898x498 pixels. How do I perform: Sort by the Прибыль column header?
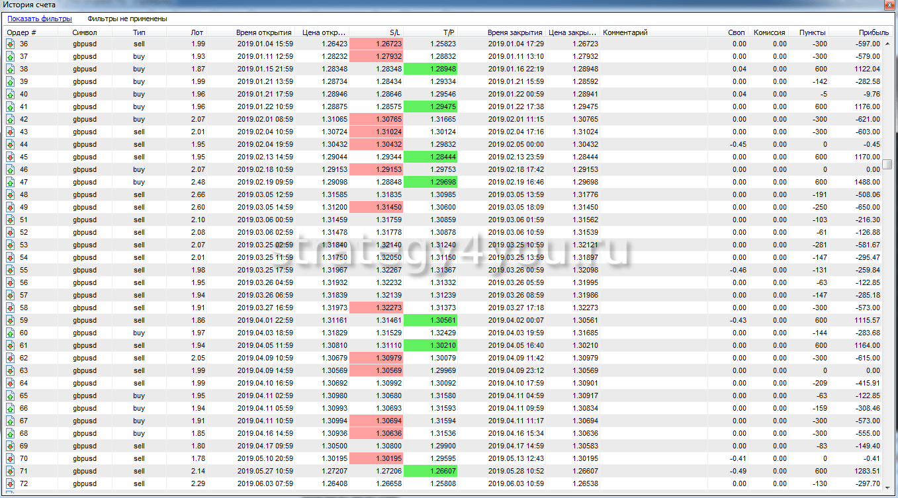874,32
